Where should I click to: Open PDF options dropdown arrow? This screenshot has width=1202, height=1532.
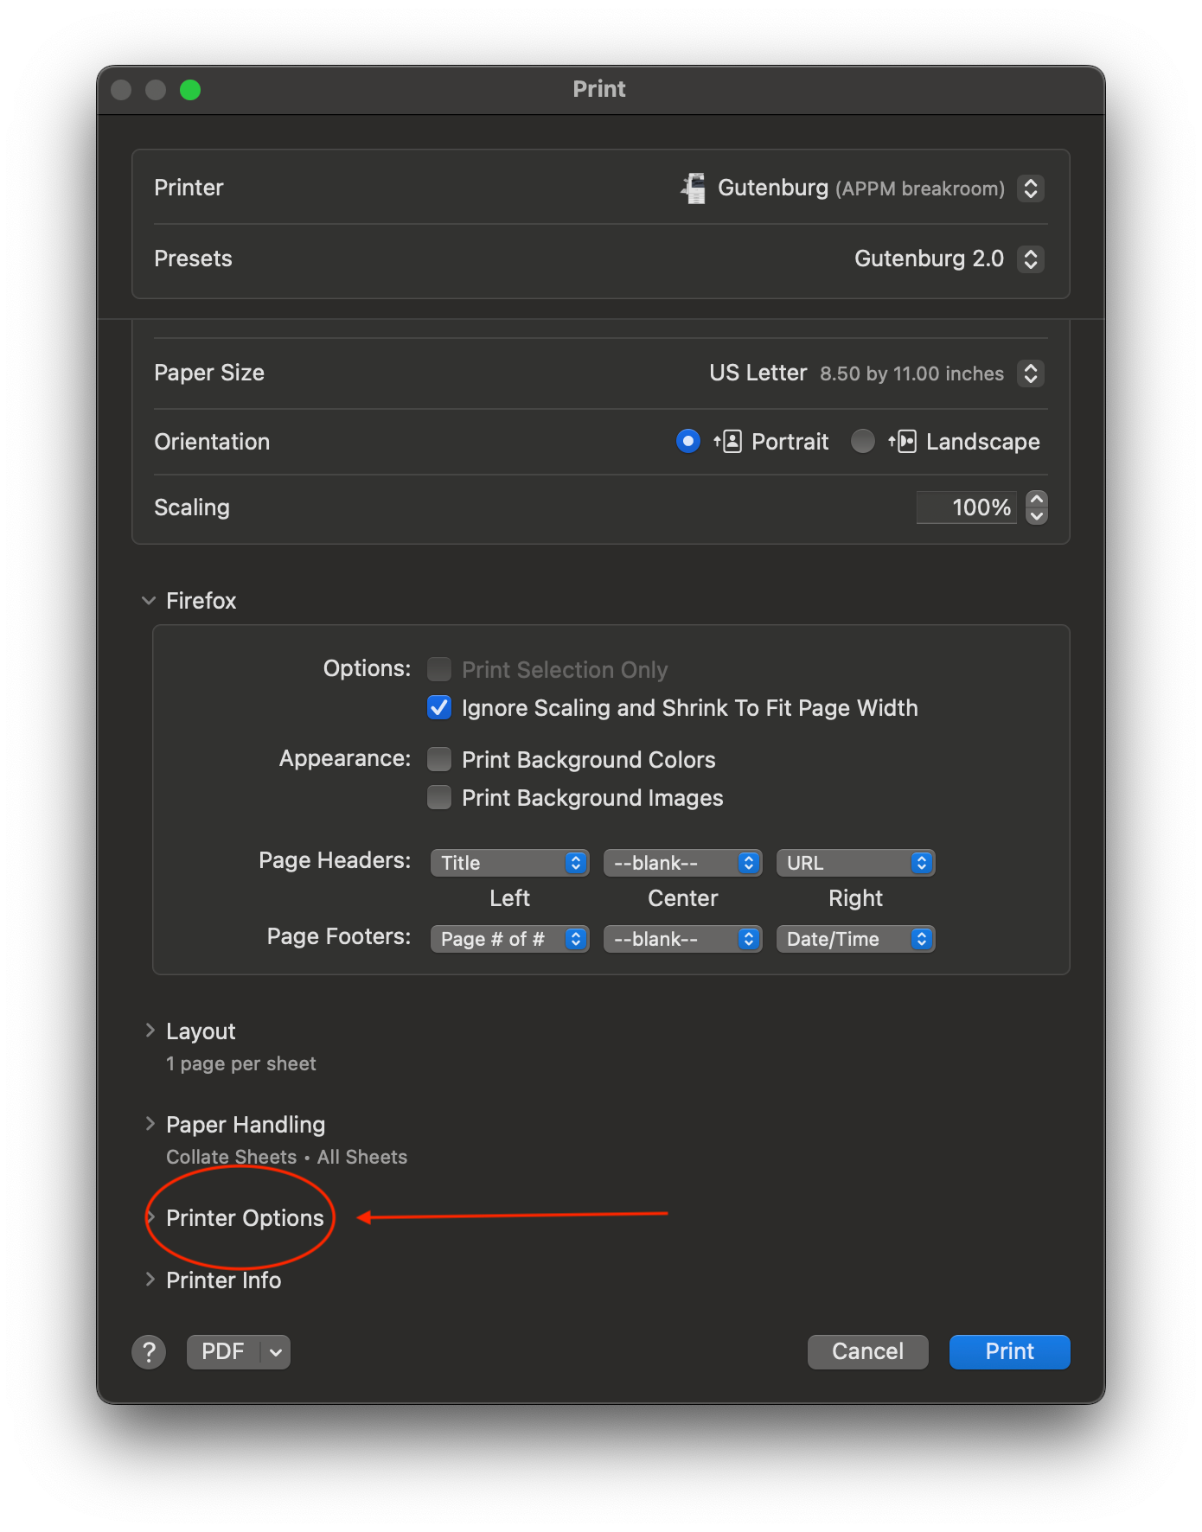pos(275,1351)
